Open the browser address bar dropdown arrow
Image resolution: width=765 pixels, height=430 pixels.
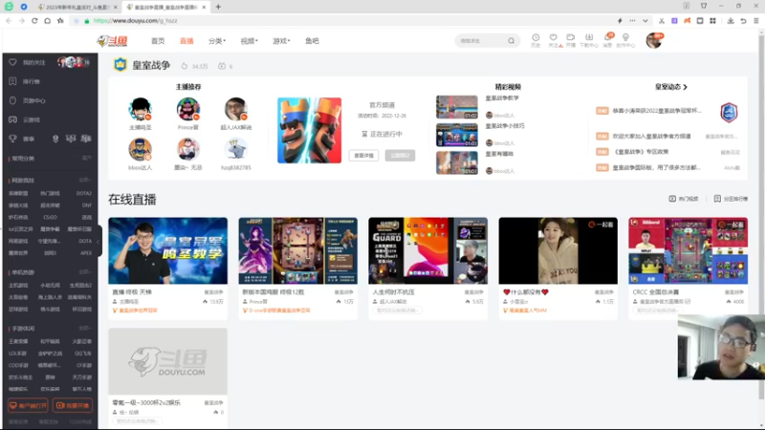tap(645, 20)
